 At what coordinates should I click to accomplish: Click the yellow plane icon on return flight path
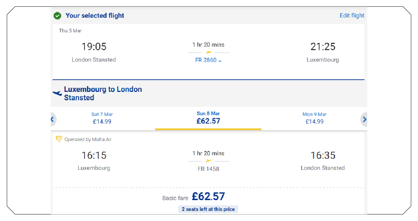click(208, 160)
